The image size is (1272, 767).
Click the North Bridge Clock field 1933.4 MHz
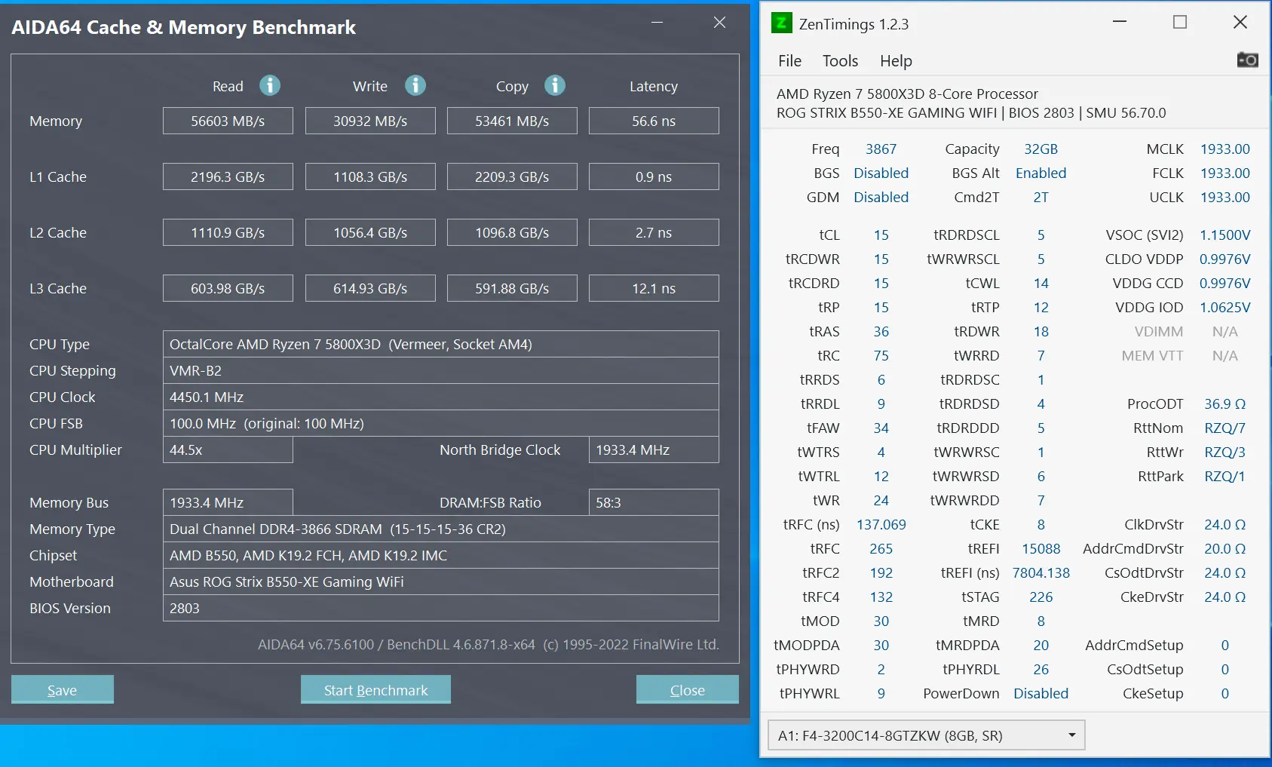654,449
